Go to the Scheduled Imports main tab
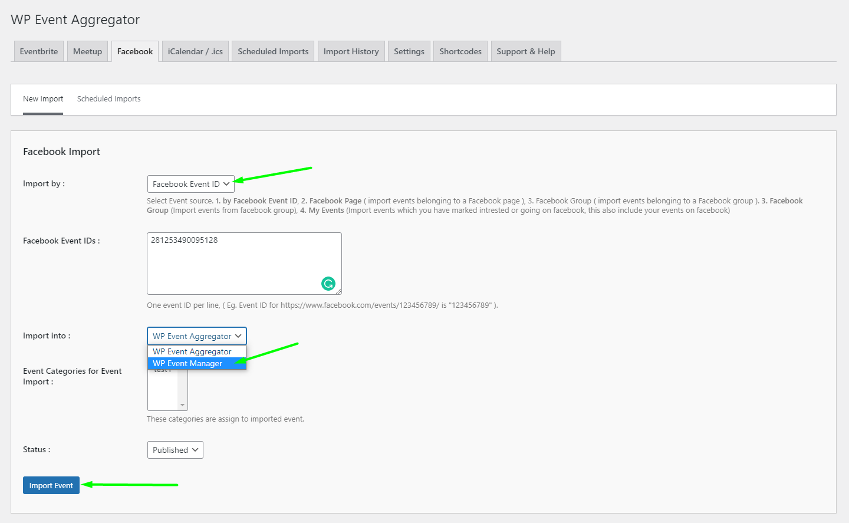849x523 pixels. [x=273, y=51]
